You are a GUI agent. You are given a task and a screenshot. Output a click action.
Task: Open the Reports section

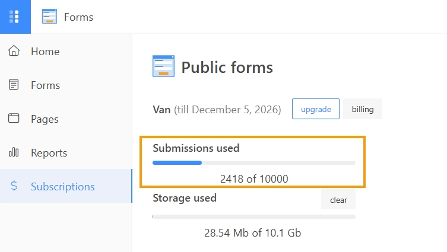(49, 153)
